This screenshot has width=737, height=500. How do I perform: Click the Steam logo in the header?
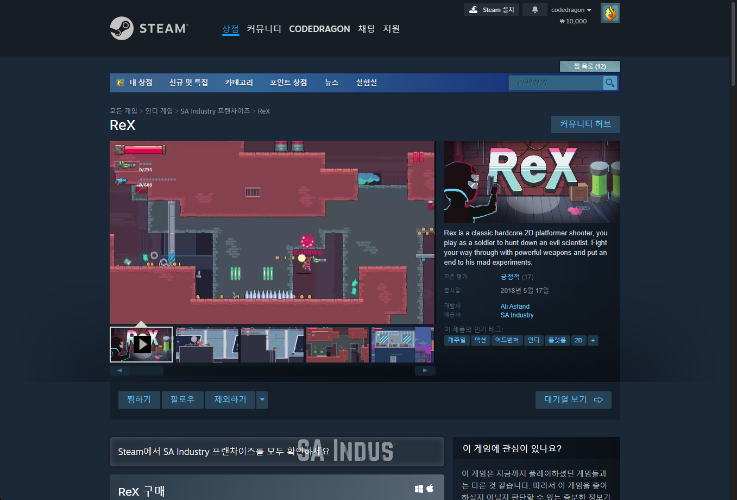(149, 28)
